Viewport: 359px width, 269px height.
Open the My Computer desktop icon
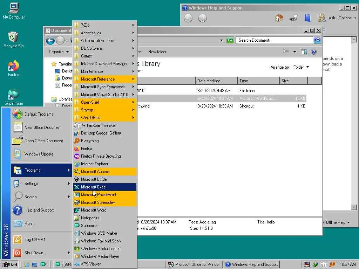coord(14,11)
